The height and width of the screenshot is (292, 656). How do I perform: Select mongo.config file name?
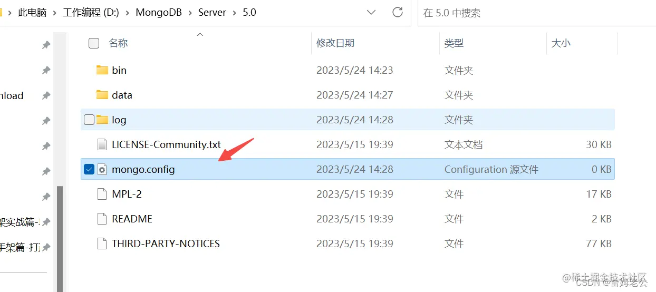tap(143, 169)
